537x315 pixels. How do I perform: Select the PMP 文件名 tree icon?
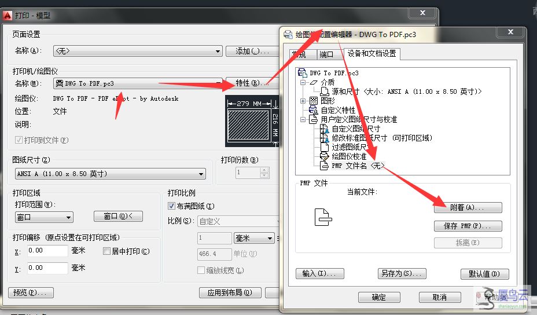[324, 166]
